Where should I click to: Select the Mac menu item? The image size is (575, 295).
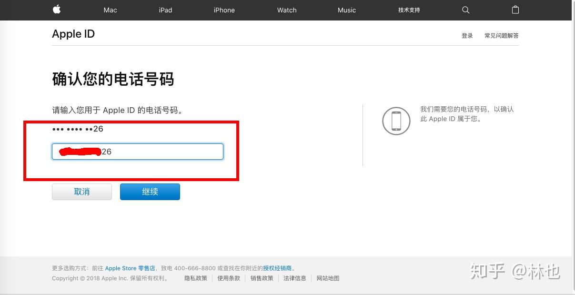(x=110, y=10)
